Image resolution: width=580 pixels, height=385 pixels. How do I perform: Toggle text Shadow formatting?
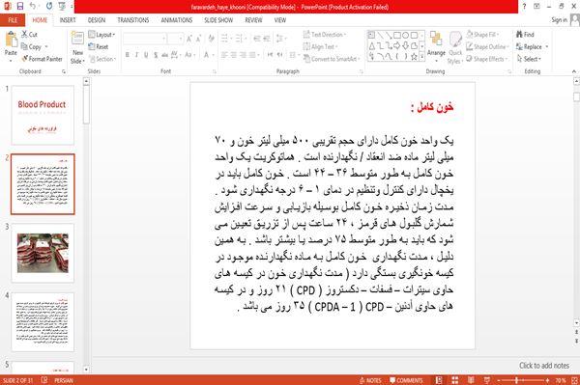tap(156, 55)
